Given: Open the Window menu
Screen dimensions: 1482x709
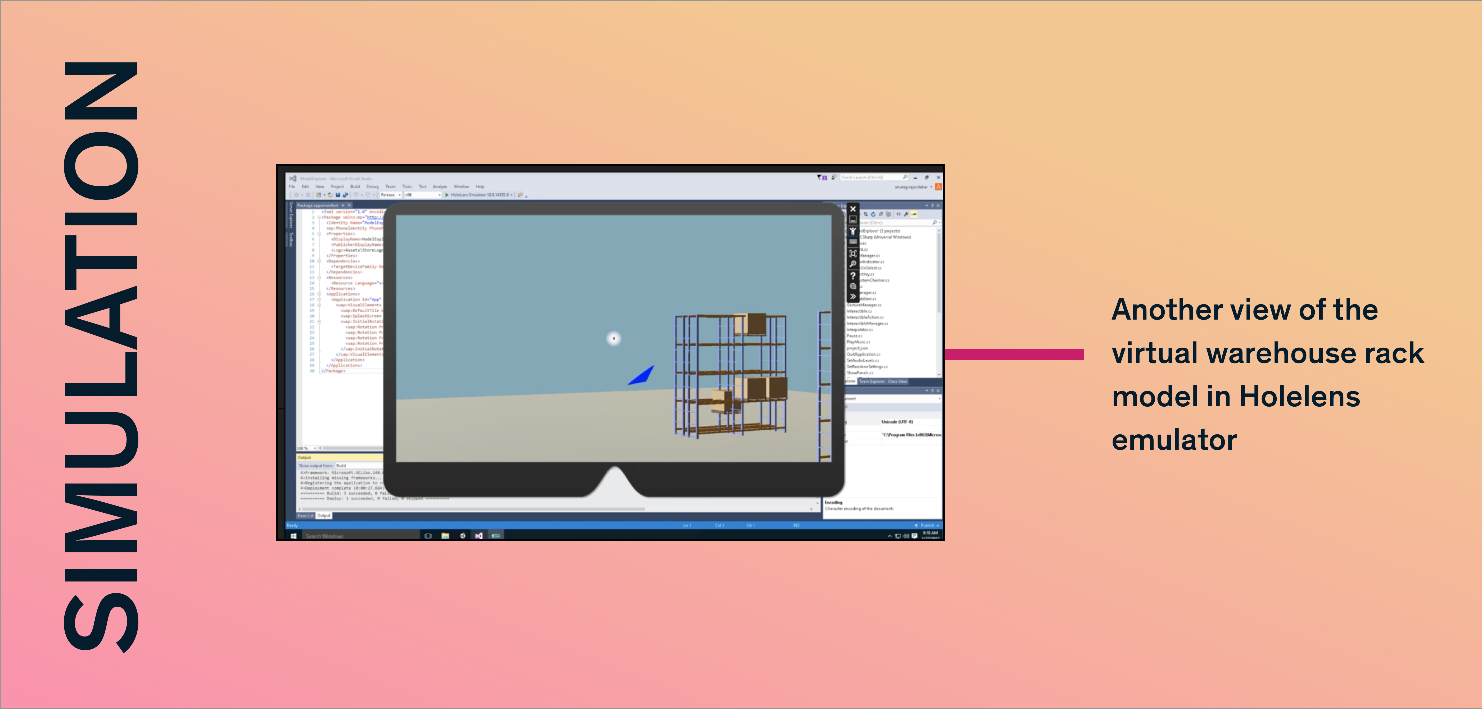Looking at the screenshot, I should click(461, 186).
